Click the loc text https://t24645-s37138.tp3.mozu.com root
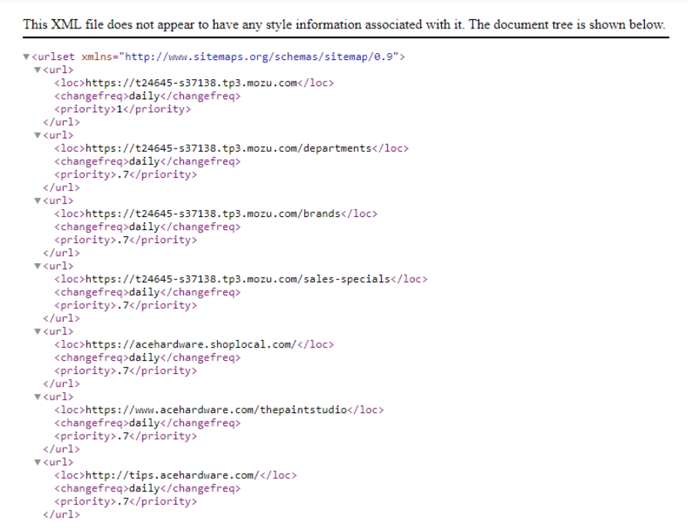This screenshot has height=530, width=688. (x=191, y=83)
